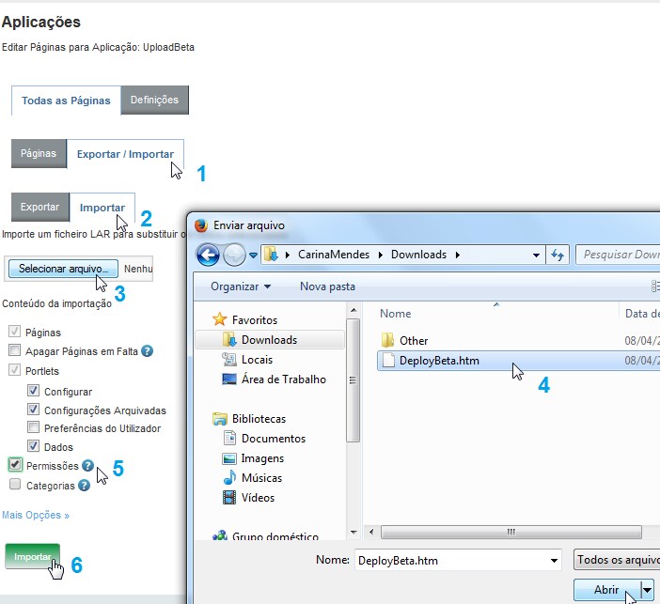Screen dimensions: 660x604
Task: Click the Mais Opções link
Action: (36, 515)
